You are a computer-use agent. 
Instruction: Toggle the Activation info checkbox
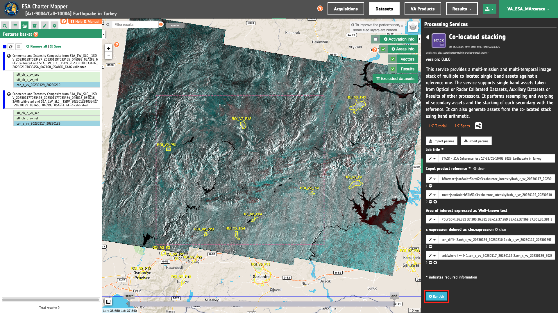(x=376, y=39)
